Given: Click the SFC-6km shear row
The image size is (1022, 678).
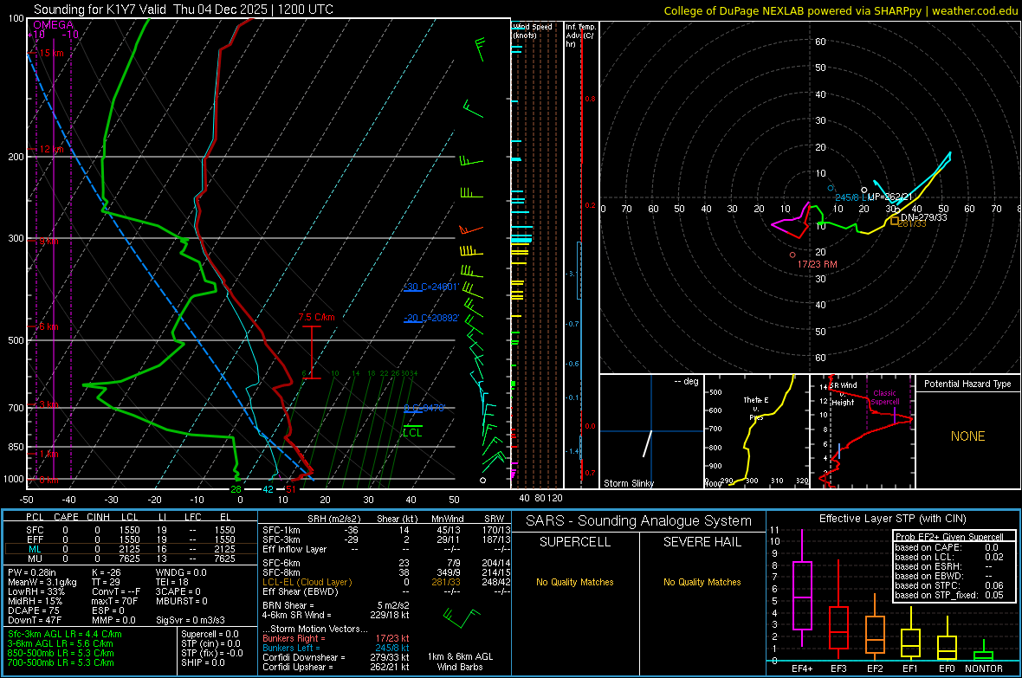Looking at the screenshot, I should [386, 563].
